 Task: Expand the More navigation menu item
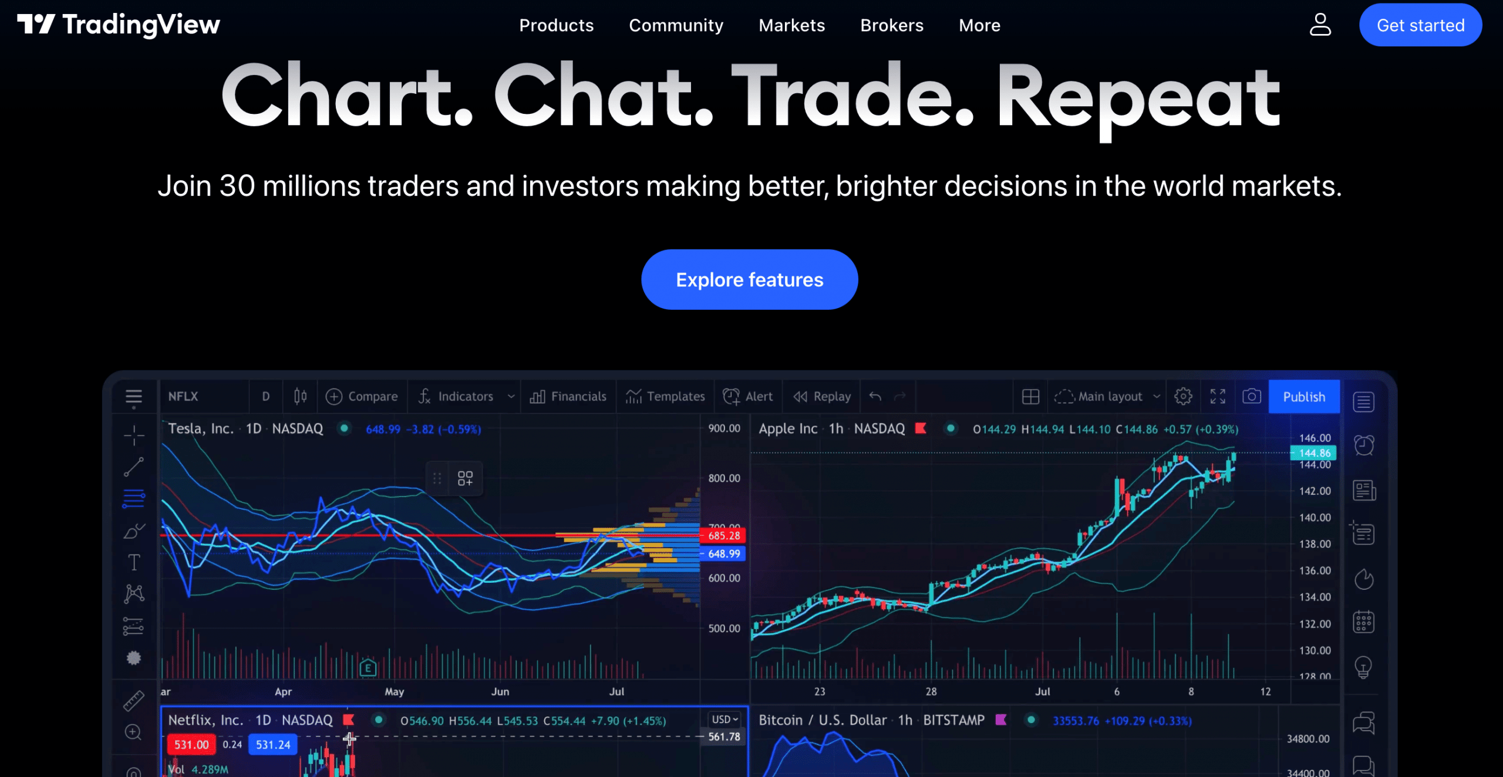[979, 25]
